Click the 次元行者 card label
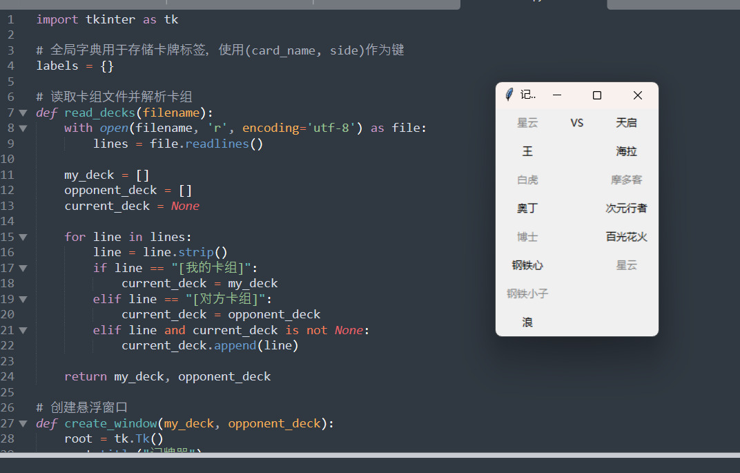The width and height of the screenshot is (740, 473). pyautogui.click(x=626, y=208)
